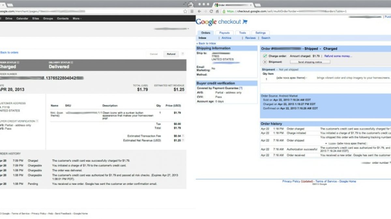The image size is (391, 219).
Task: Click the help icon next to Buyer Credit Verification
Action: (37, 121)
